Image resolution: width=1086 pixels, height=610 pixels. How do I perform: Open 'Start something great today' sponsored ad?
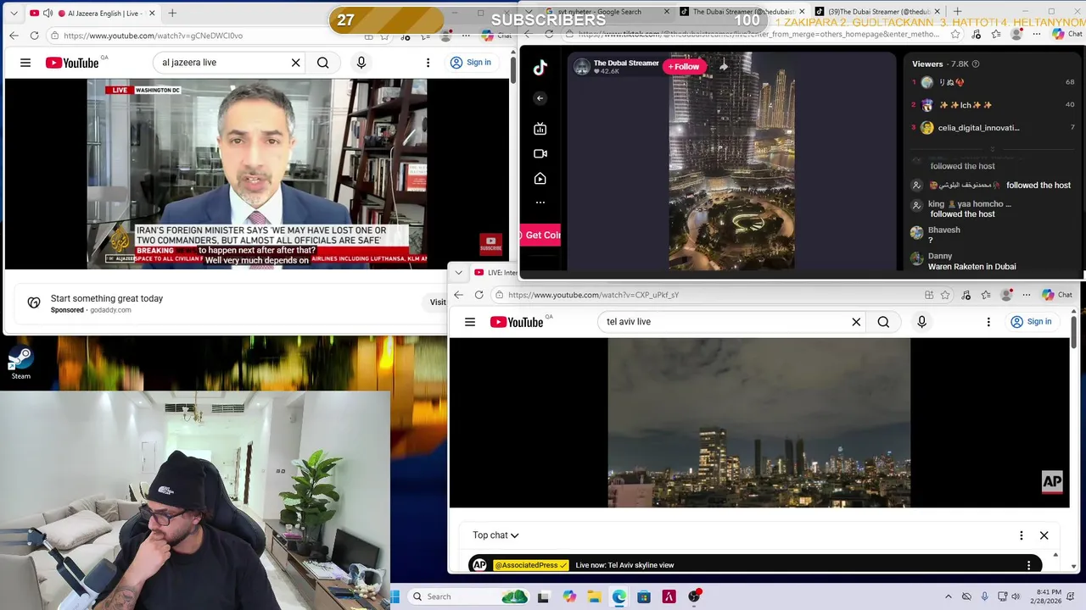pos(107,298)
